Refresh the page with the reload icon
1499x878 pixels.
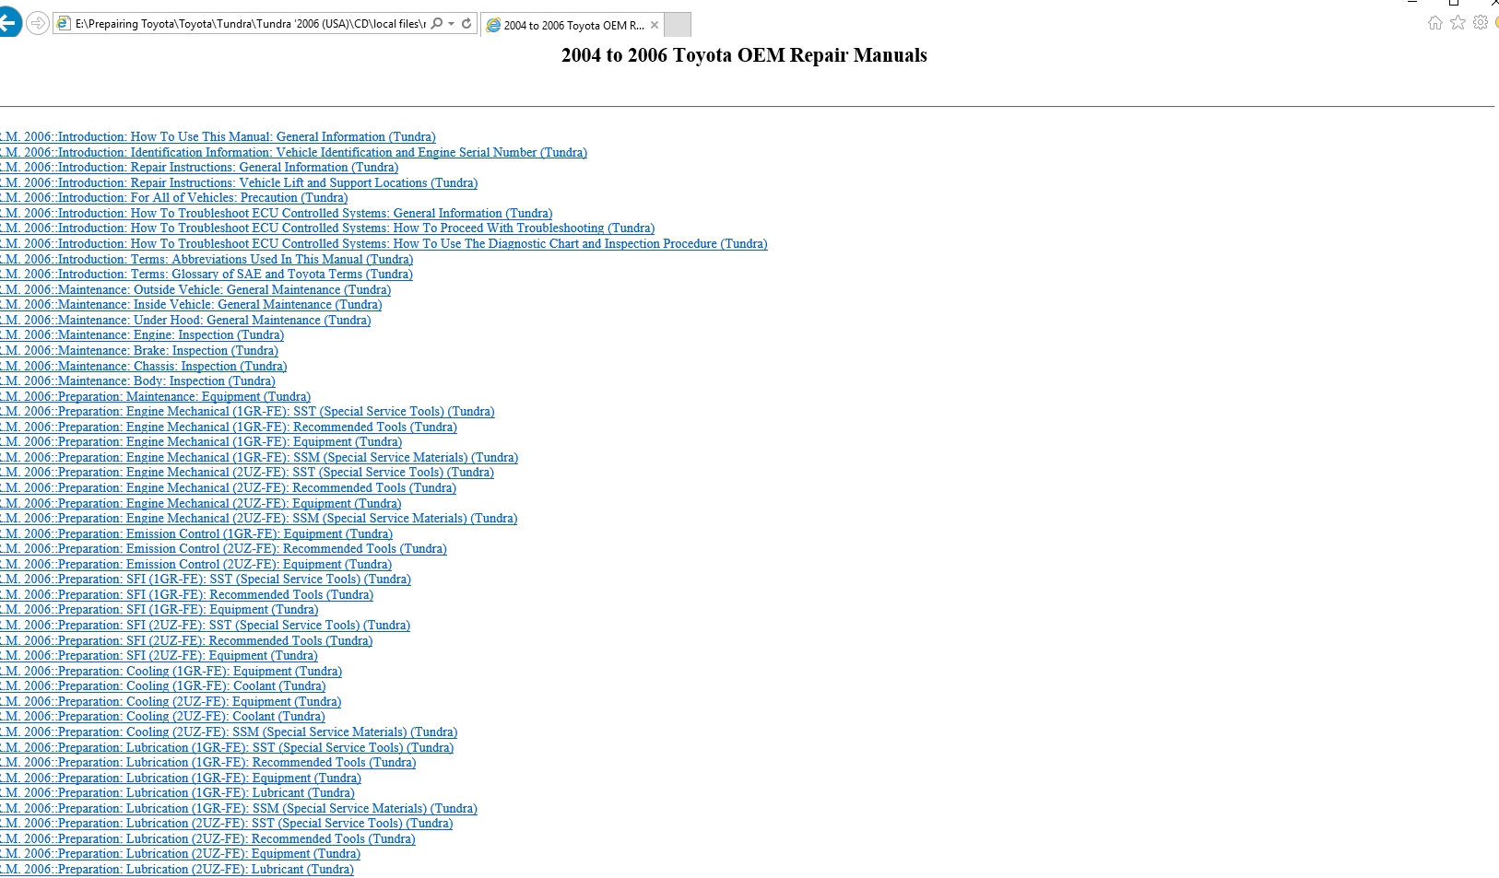click(x=466, y=24)
